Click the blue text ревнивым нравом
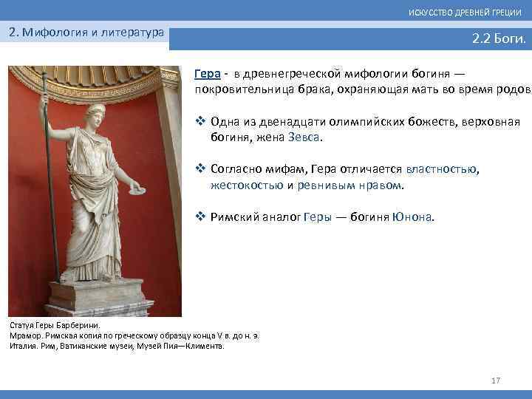 click(349, 185)
